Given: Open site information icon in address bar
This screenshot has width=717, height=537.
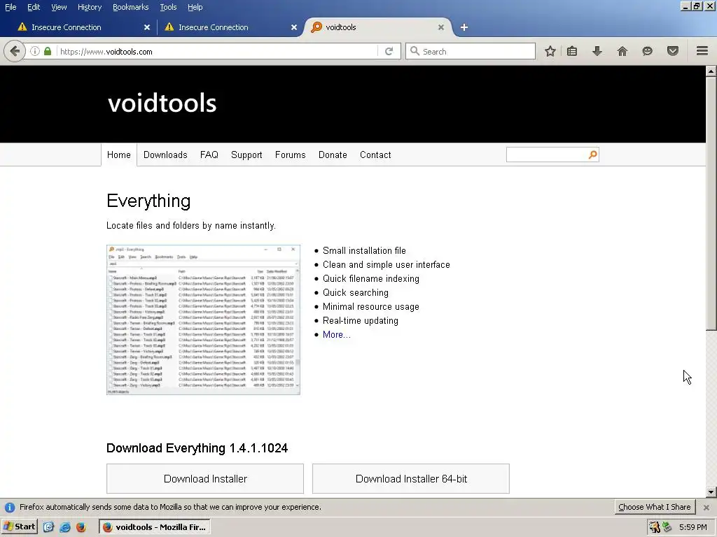Looking at the screenshot, I should (35, 51).
